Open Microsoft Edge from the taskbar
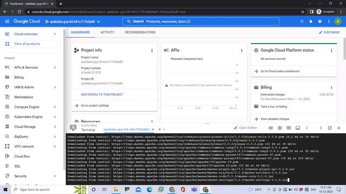 point(149,189)
